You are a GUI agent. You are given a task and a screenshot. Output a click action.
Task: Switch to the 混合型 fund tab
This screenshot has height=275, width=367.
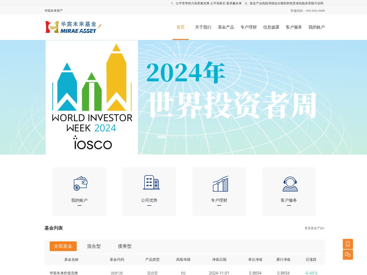coord(94,246)
